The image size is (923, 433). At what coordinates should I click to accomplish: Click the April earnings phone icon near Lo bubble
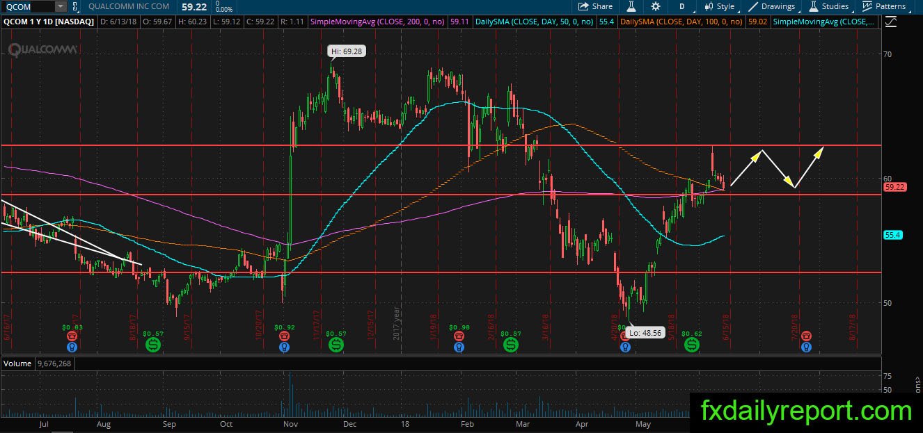click(625, 336)
